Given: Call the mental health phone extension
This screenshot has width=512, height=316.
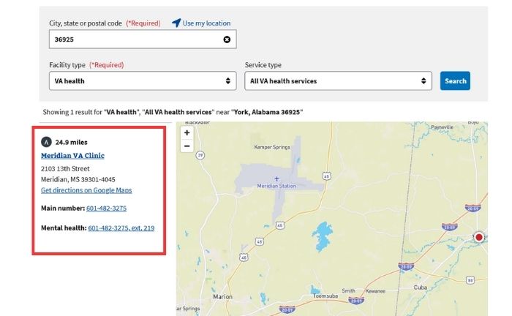Looking at the screenshot, I should coord(121,228).
